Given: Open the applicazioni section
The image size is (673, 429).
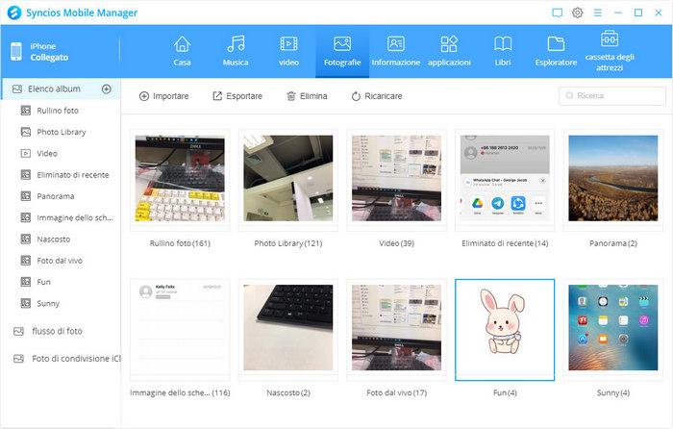Looking at the screenshot, I should 449,51.
